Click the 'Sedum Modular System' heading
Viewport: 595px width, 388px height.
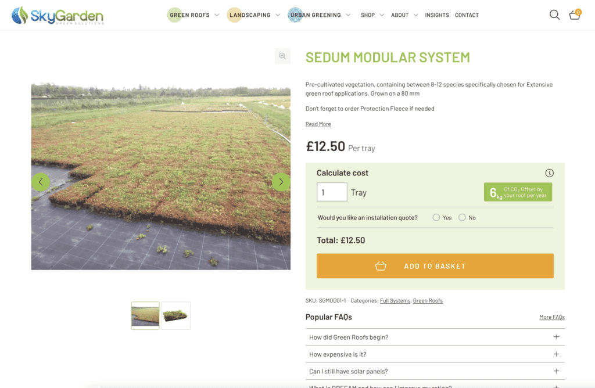(x=388, y=58)
